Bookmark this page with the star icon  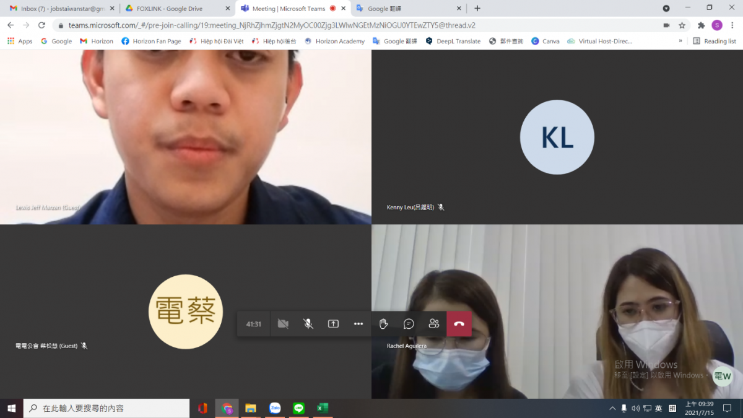coord(682,25)
